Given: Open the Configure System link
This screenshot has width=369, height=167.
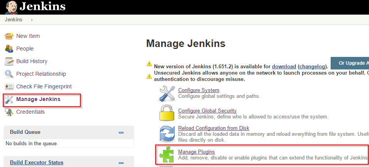Looking at the screenshot, I should 199,90.
